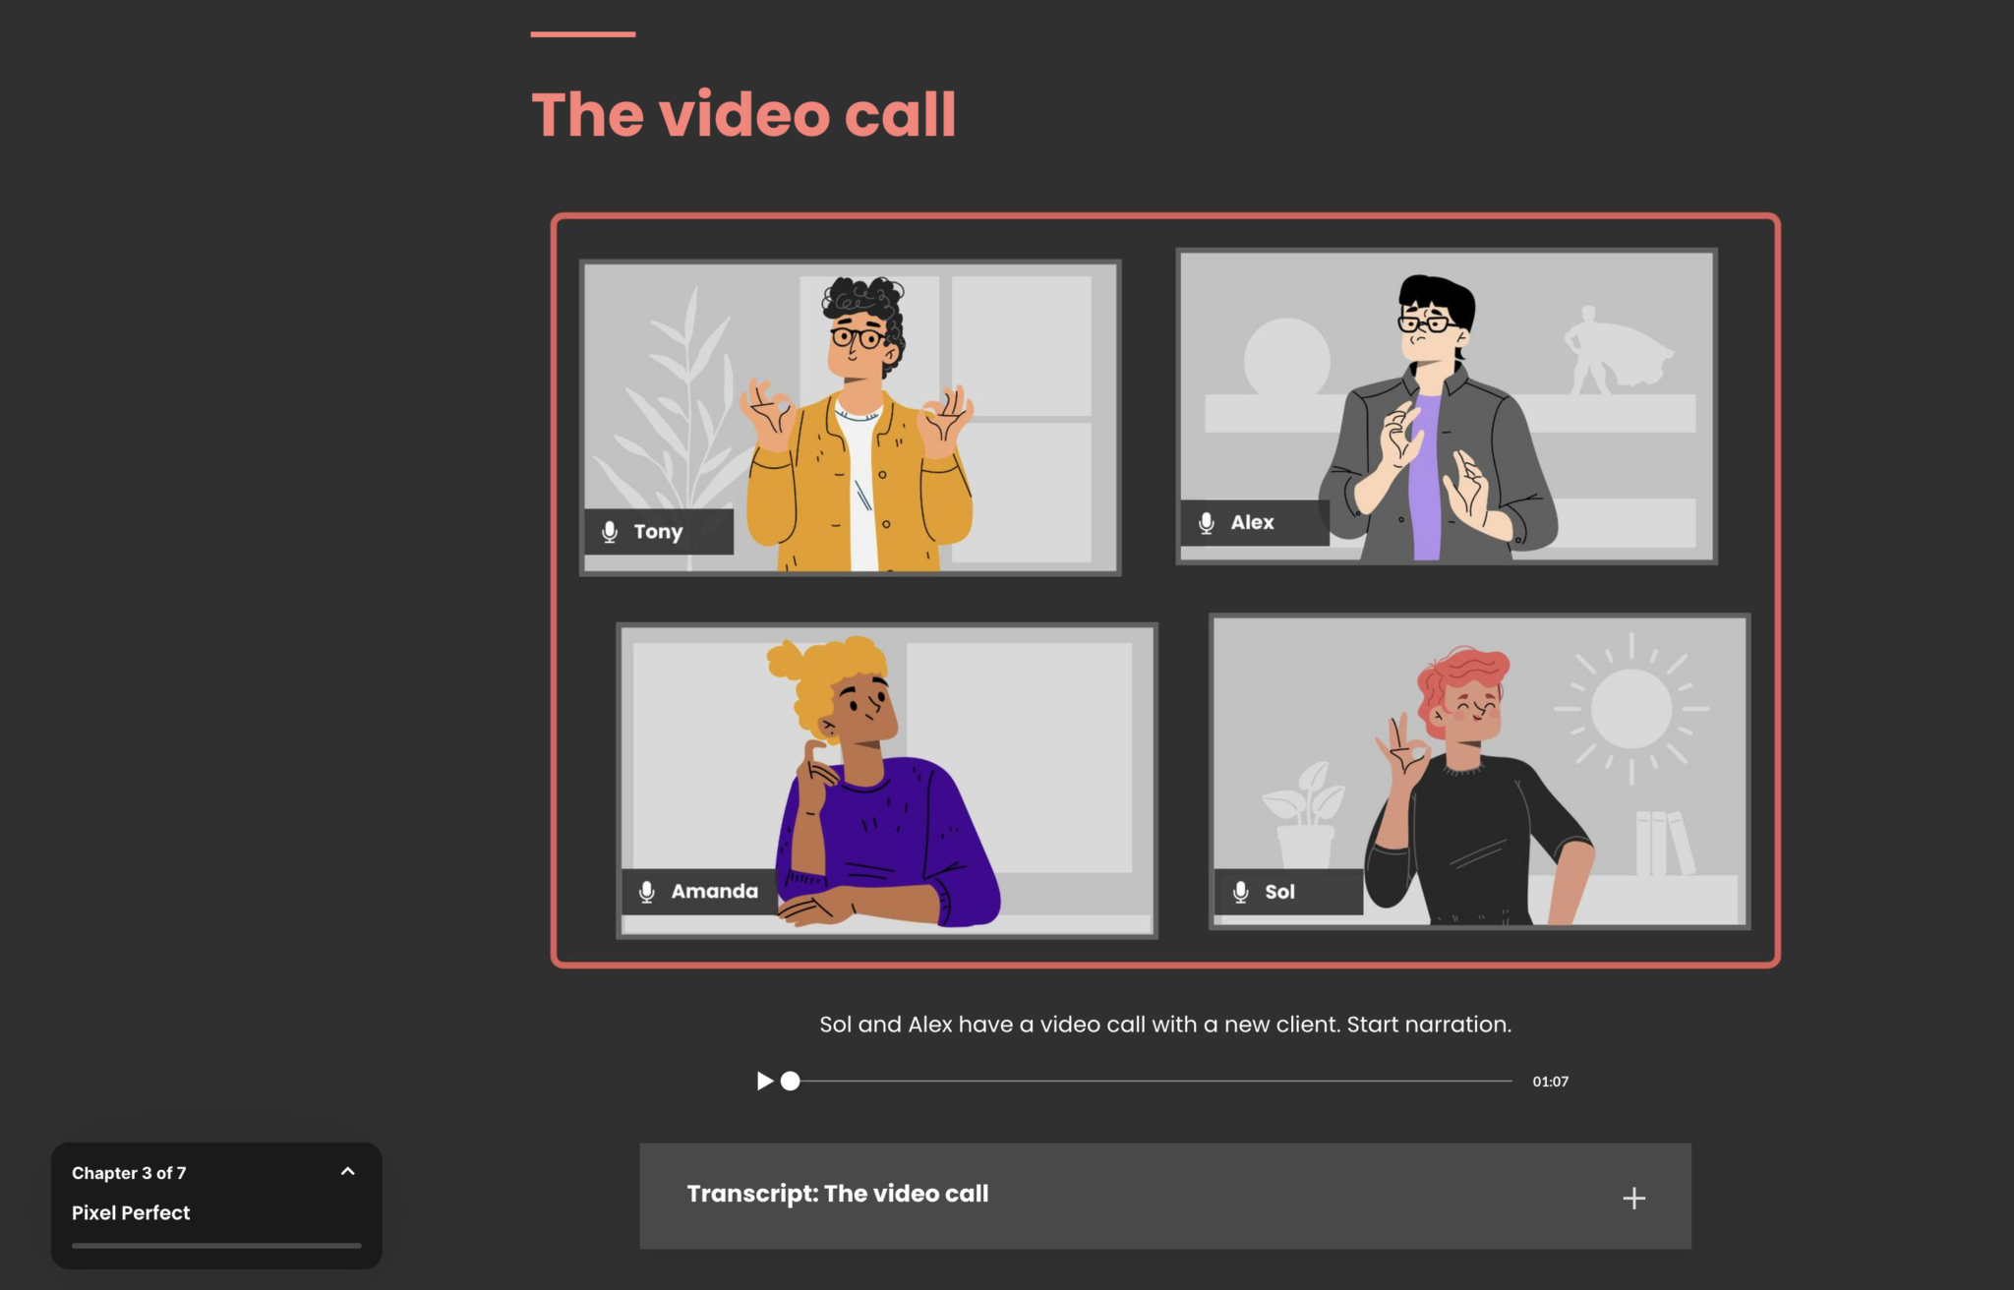Click Alex's microphone icon
This screenshot has width=2014, height=1290.
[x=1207, y=523]
